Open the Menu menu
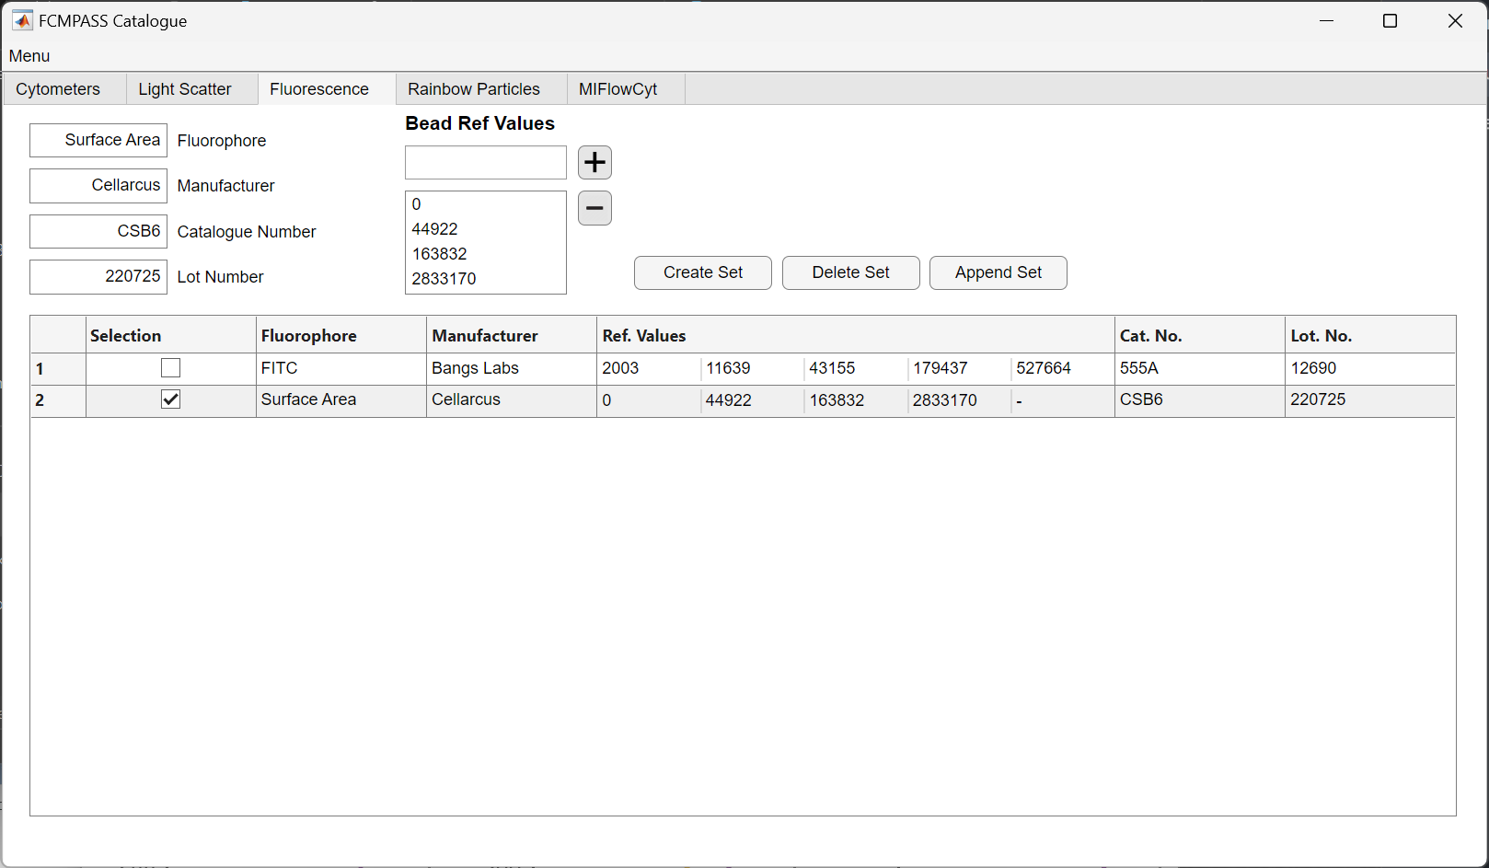 coord(29,56)
